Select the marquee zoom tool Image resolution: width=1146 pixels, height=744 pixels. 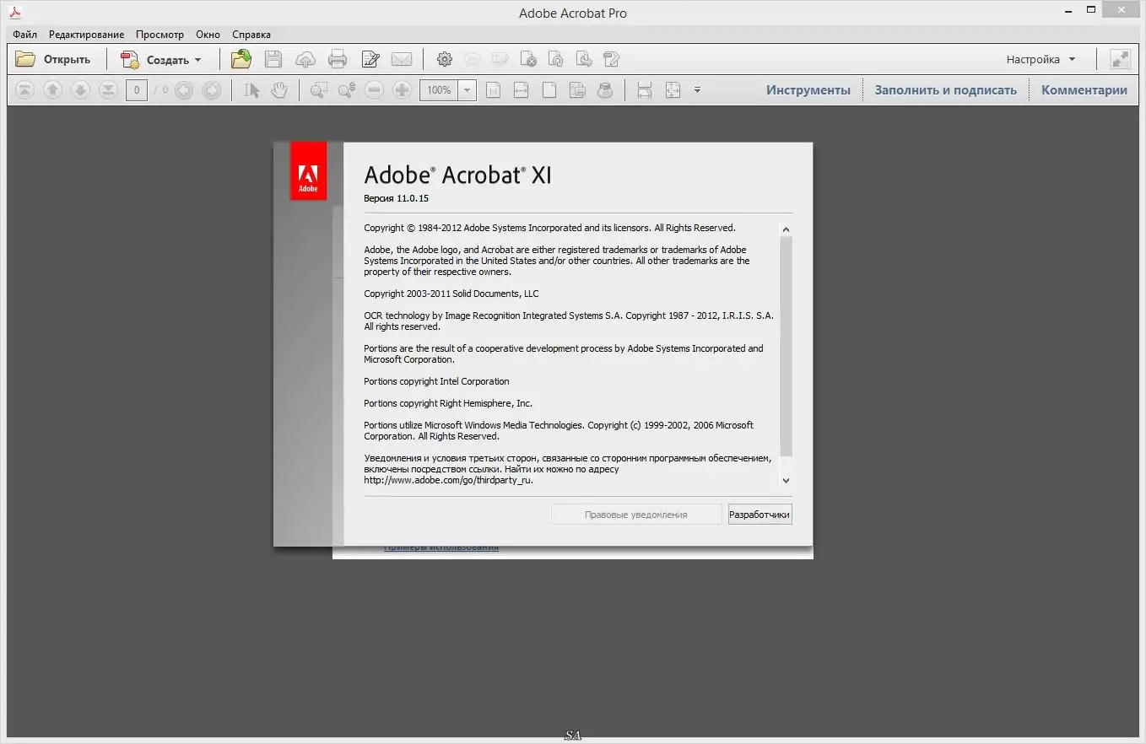coord(319,89)
